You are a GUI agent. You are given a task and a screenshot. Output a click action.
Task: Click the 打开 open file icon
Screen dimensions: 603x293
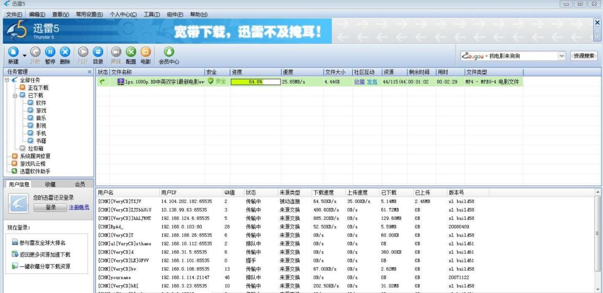83,52
